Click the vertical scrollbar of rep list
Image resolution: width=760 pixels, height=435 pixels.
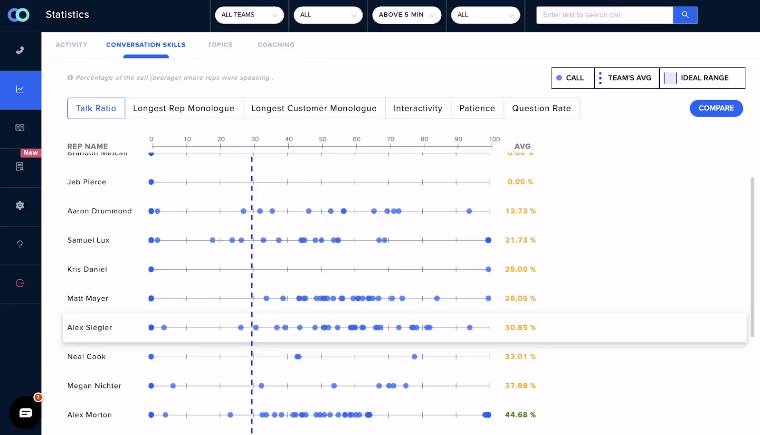(x=752, y=256)
